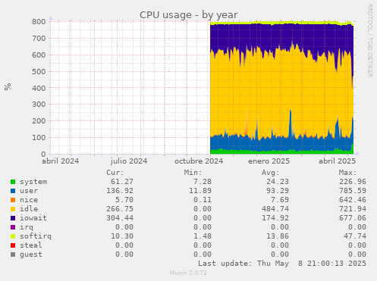Click iowait max value 677.06
This screenshot has height=281, width=377.
point(353,218)
